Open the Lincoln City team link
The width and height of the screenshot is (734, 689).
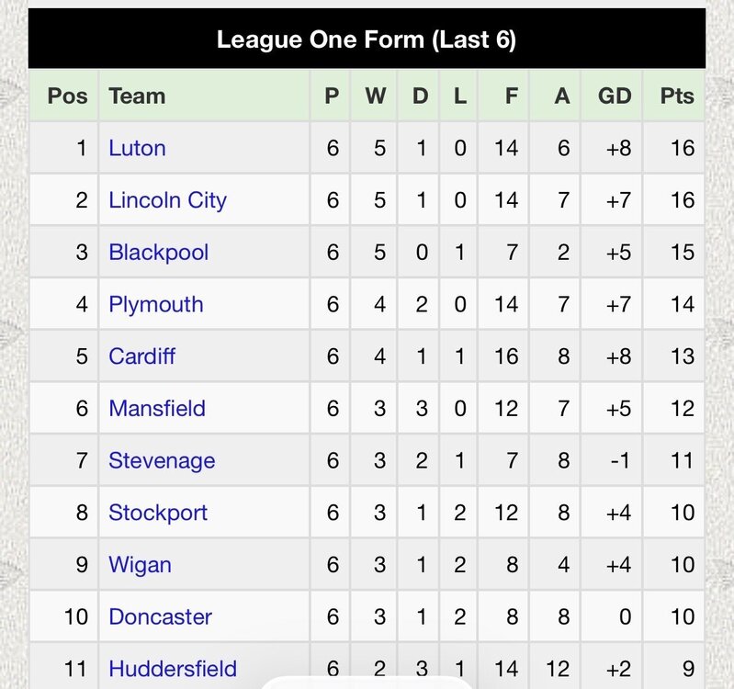pos(167,200)
